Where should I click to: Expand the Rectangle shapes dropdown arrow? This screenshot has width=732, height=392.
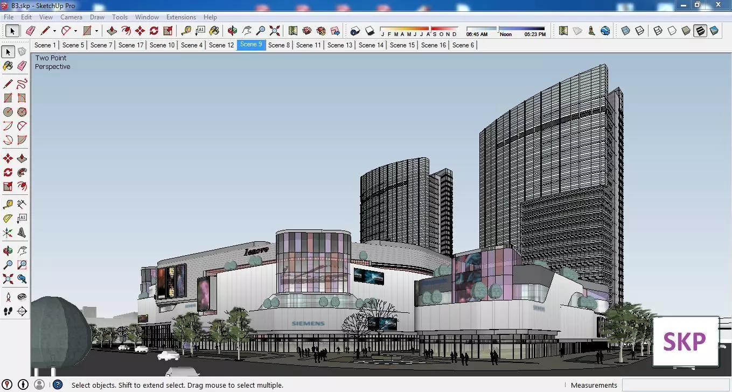[96, 31]
